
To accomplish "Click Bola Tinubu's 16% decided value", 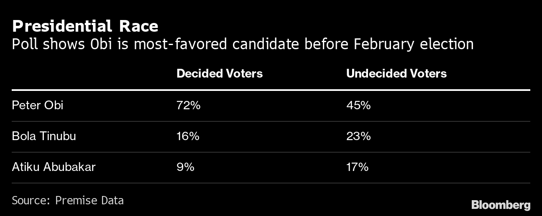I will (x=188, y=136).
